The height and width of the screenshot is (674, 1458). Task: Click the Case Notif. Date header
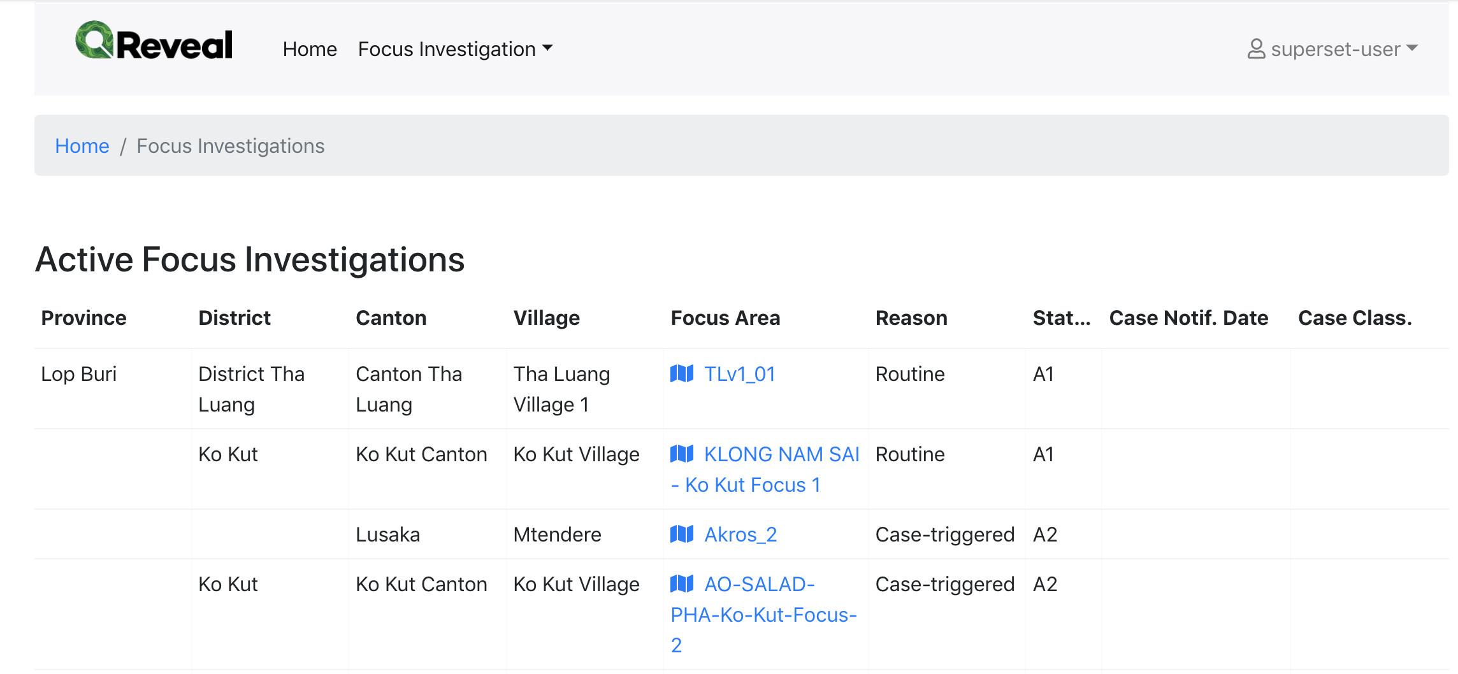1189,318
